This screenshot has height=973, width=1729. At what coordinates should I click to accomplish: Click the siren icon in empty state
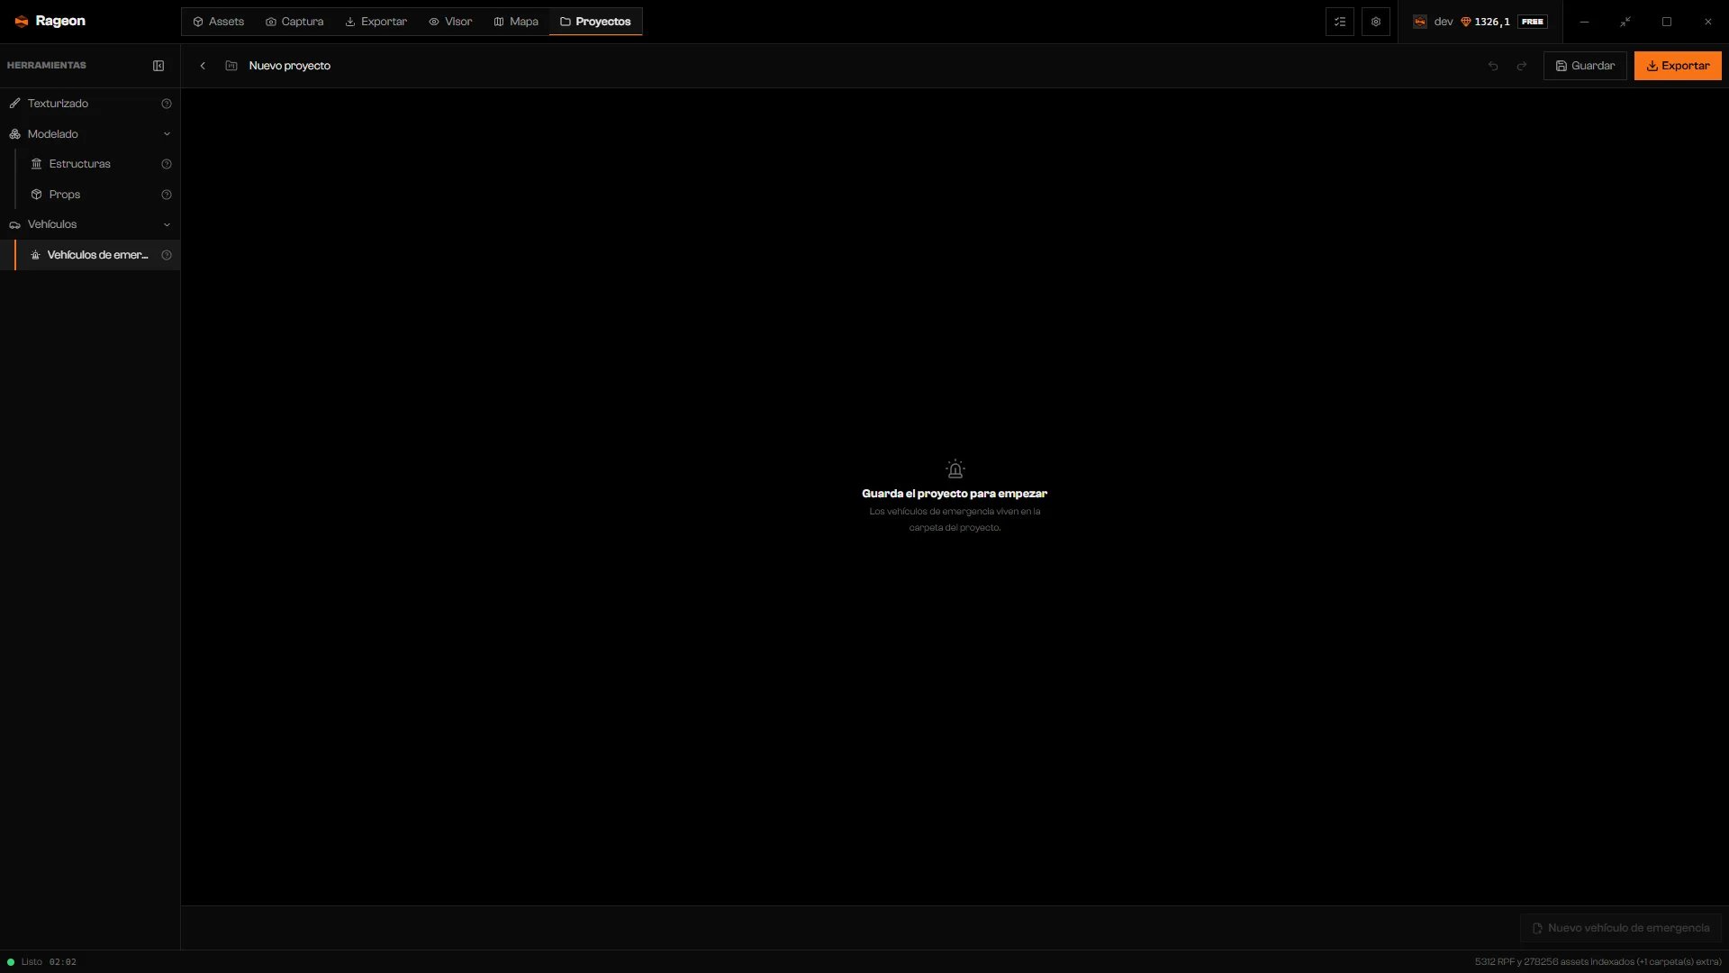click(x=955, y=469)
